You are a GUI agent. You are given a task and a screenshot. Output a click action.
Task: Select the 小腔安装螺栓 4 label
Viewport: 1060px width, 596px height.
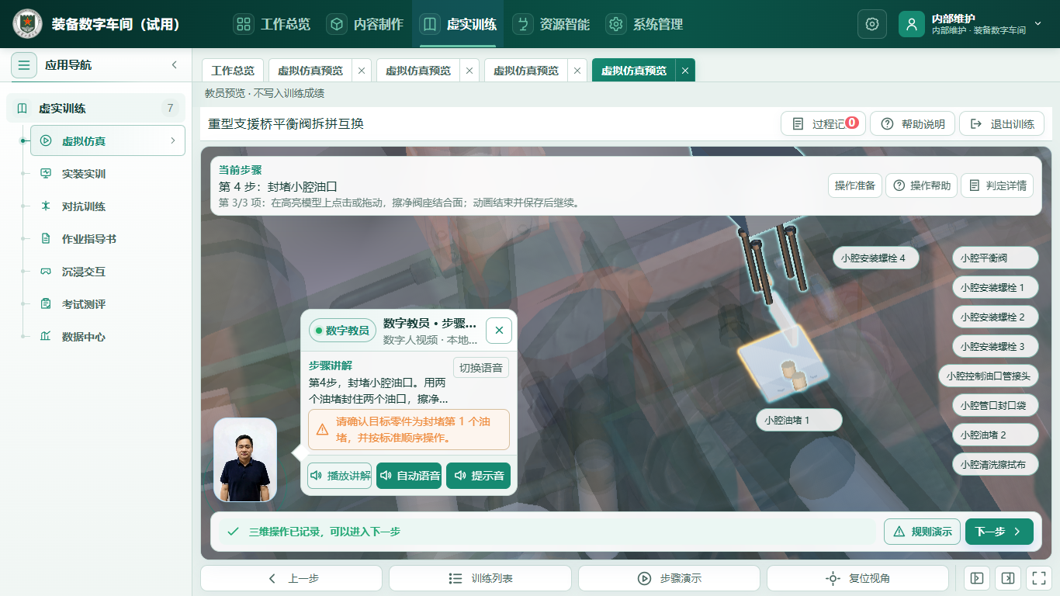[876, 258]
